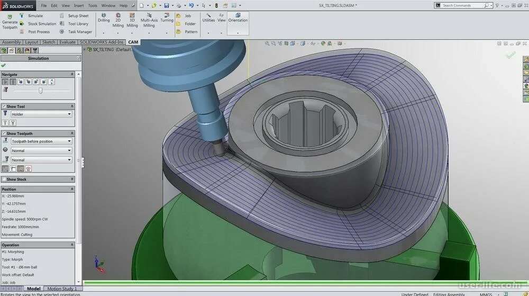
Task: Add a Pattern
Action: (187, 32)
